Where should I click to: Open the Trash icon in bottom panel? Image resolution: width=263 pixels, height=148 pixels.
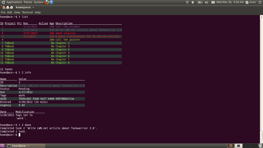pyautogui.click(x=260, y=146)
